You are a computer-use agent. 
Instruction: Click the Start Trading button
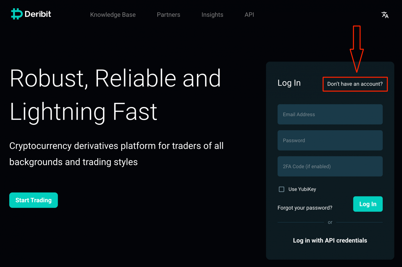click(33, 200)
